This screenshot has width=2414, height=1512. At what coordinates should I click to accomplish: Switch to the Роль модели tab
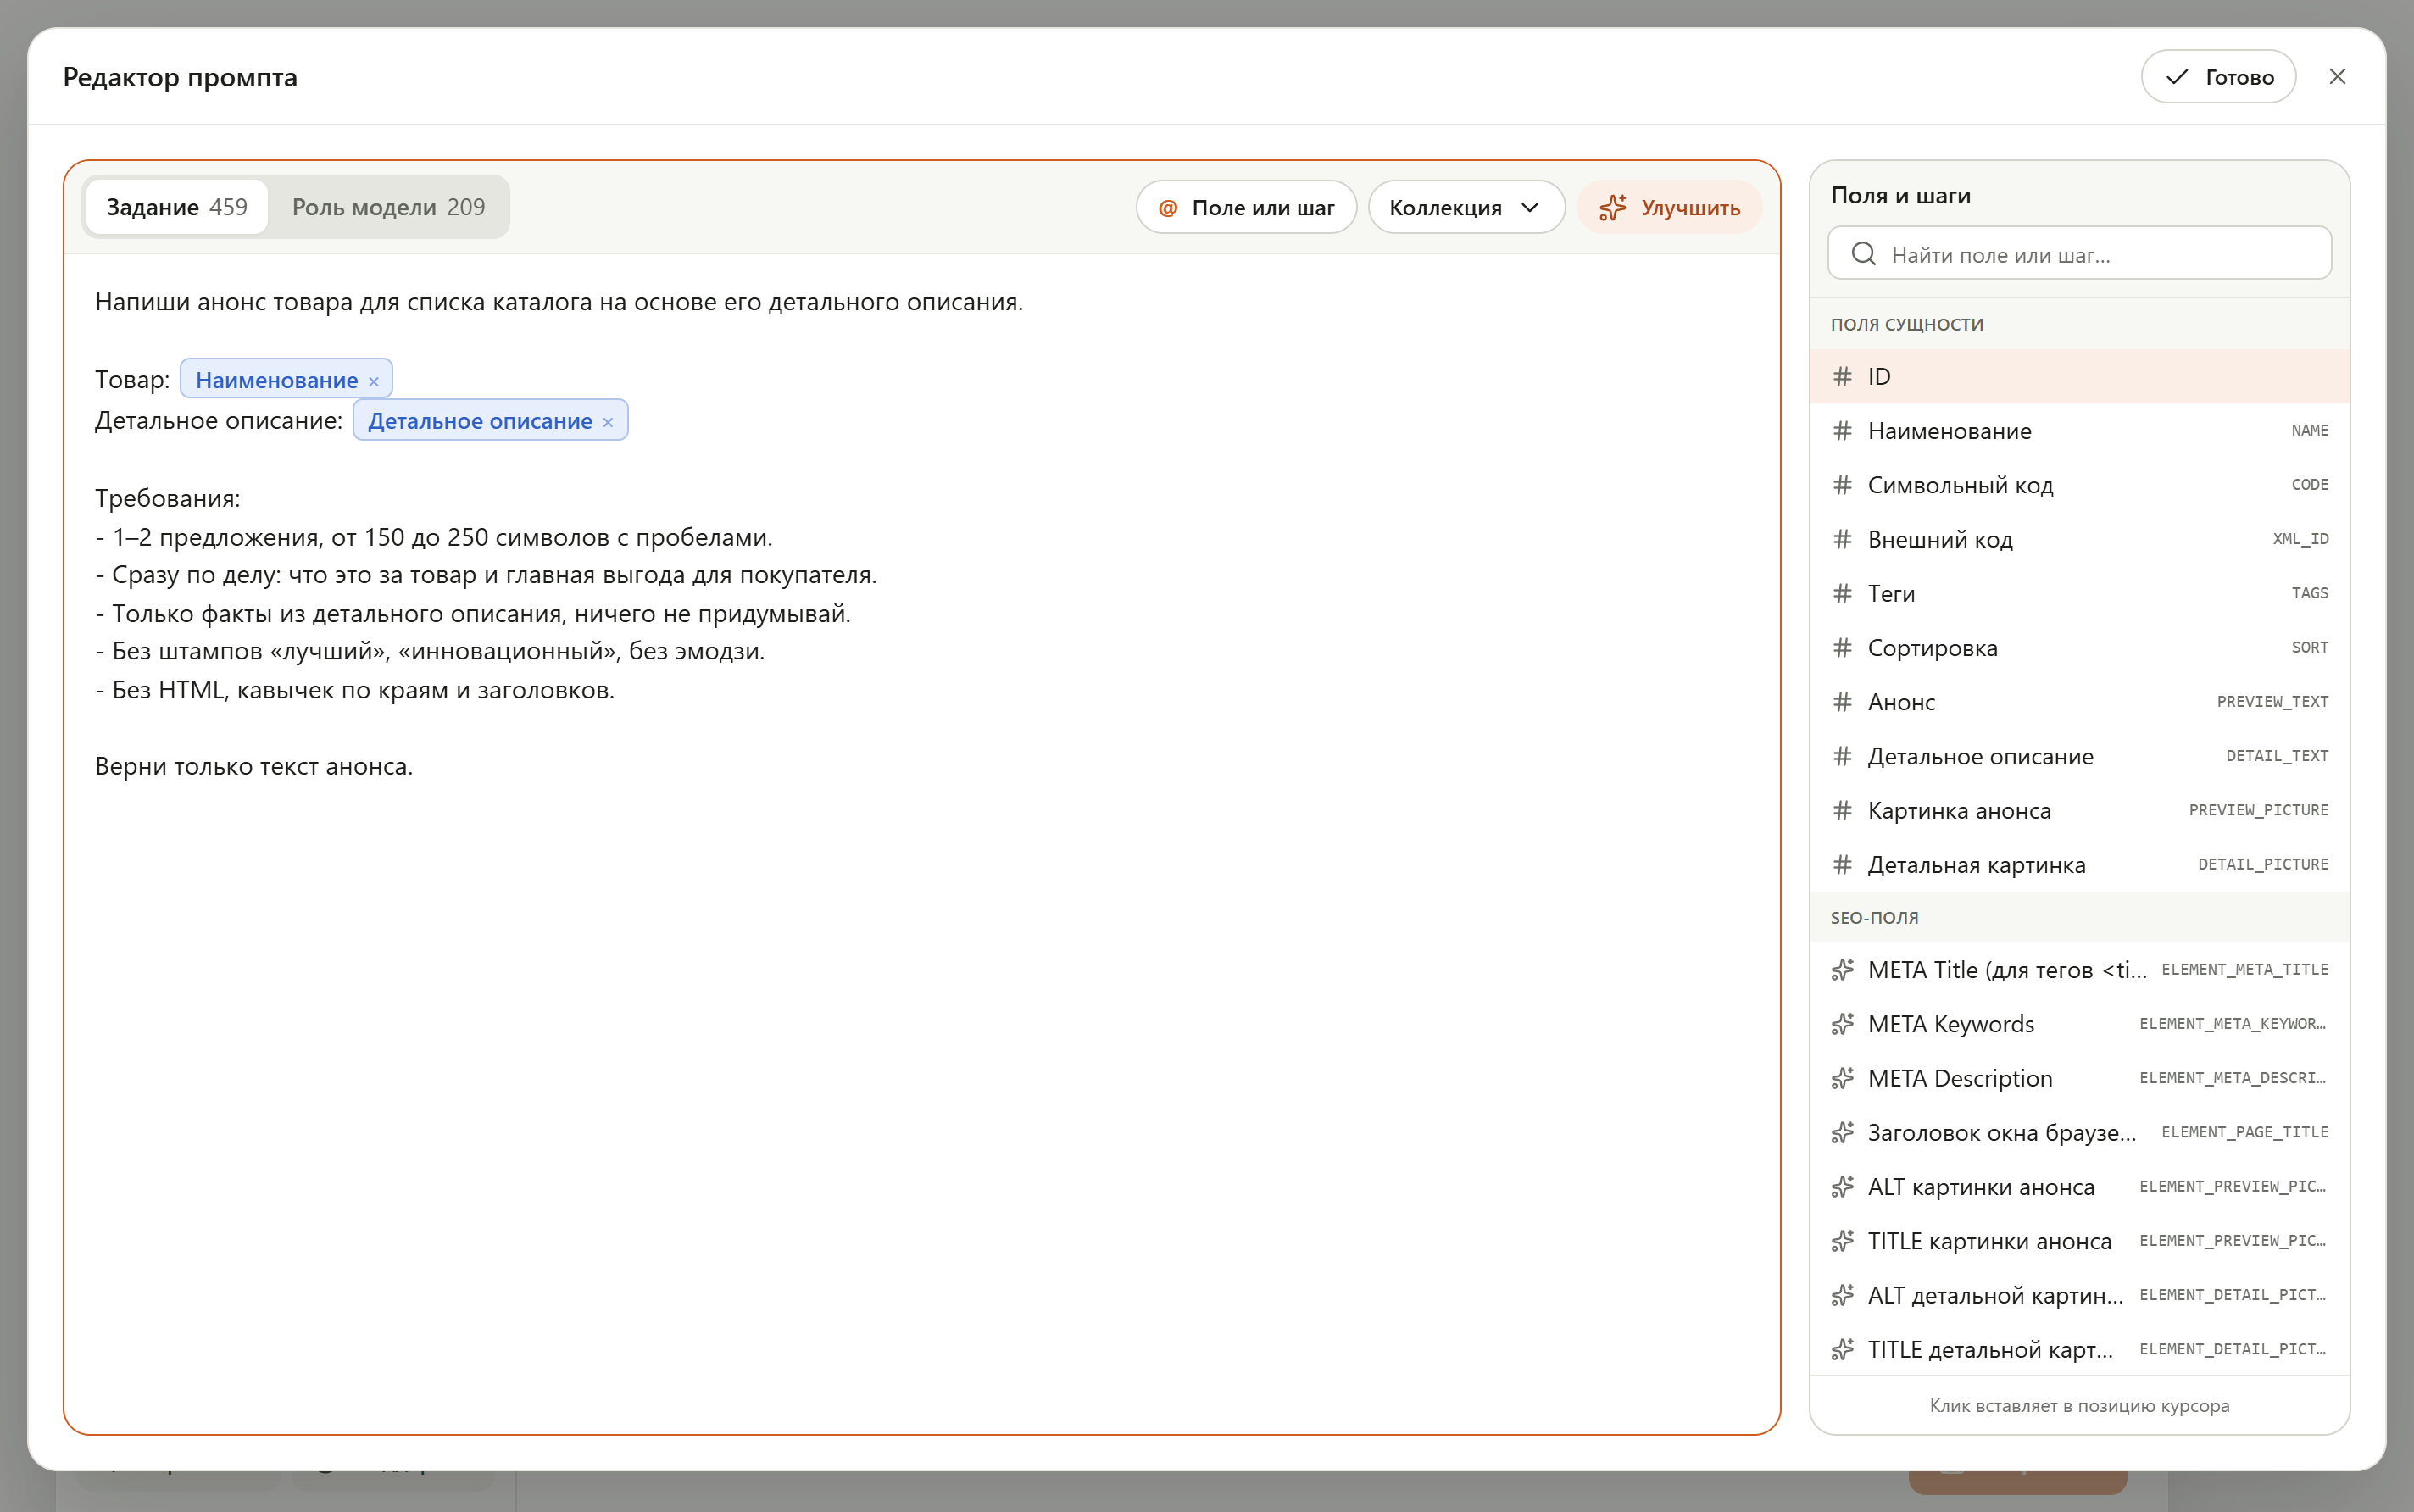(x=388, y=207)
